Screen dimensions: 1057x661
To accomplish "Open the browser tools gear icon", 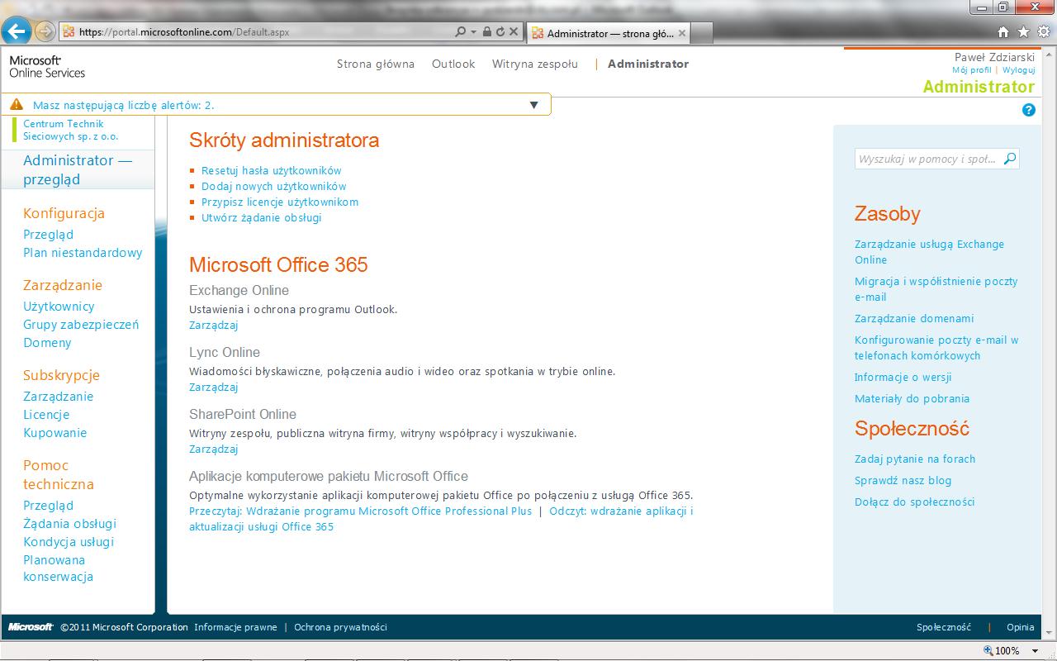I will 1042,32.
